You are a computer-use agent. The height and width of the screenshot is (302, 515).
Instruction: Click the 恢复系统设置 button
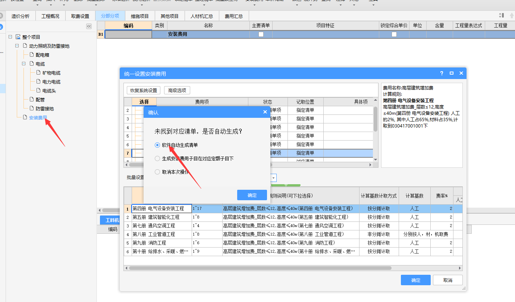click(x=144, y=90)
